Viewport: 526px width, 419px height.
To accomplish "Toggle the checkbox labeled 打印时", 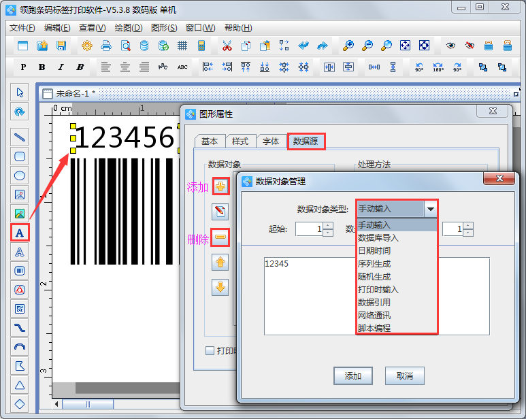I will 210,351.
